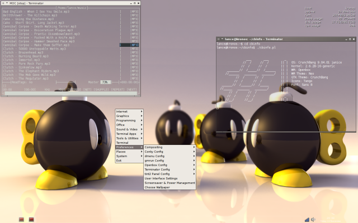The width and height of the screenshot is (358, 223).
Task: Open the cbinfo Terminator window menu icon
Action: [218, 39]
